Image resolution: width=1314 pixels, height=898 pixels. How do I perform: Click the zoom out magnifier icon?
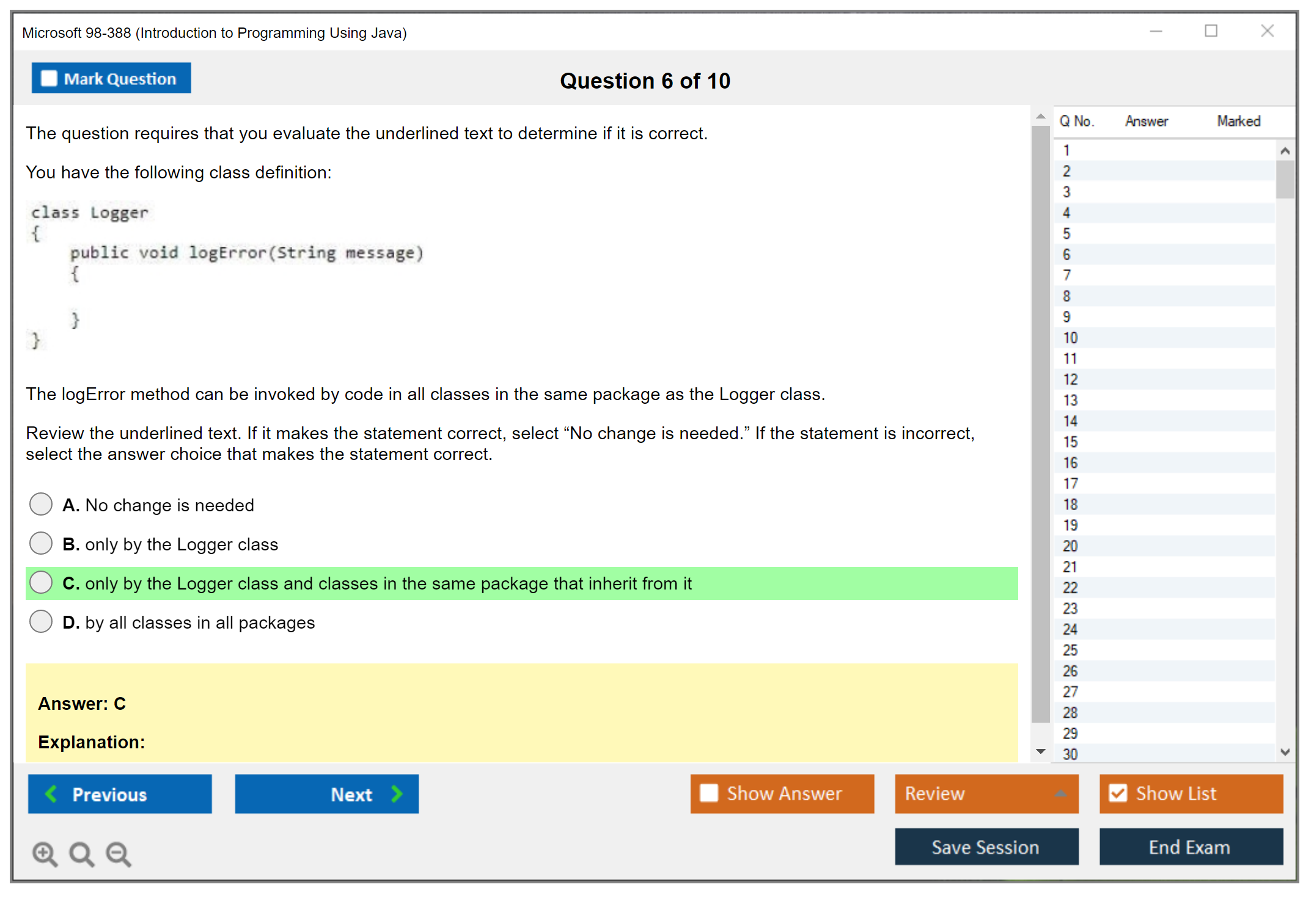point(118,853)
